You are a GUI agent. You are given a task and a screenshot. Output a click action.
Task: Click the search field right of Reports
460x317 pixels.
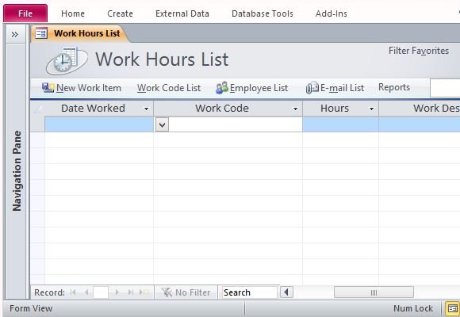point(445,88)
